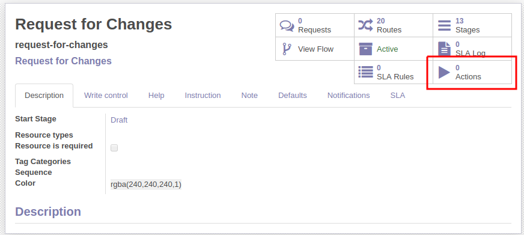Switch to the Note tab
Viewport: 524px width, 235px height.
click(x=249, y=96)
